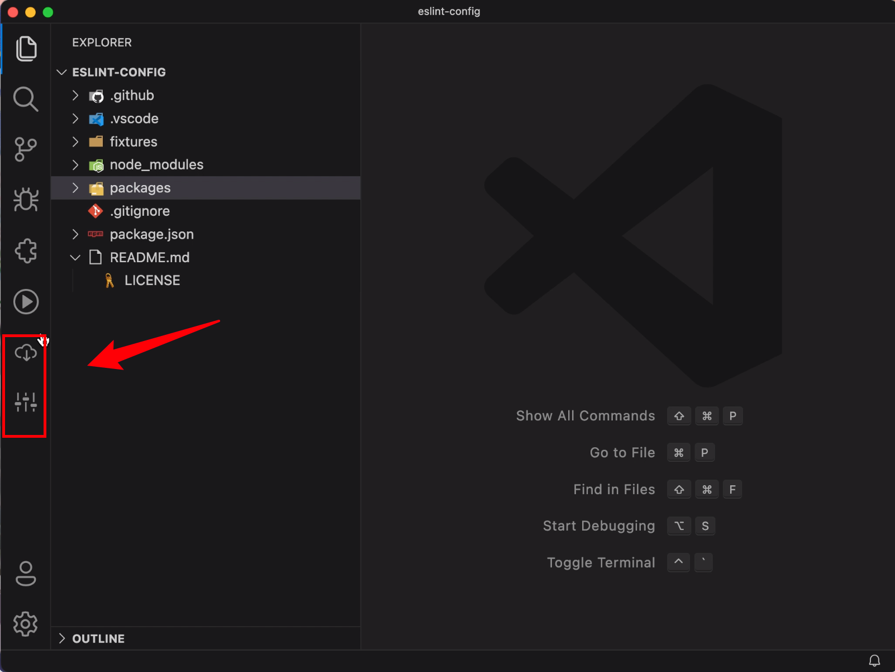The width and height of the screenshot is (895, 672).
Task: Select the LICENSE file
Action: click(152, 280)
